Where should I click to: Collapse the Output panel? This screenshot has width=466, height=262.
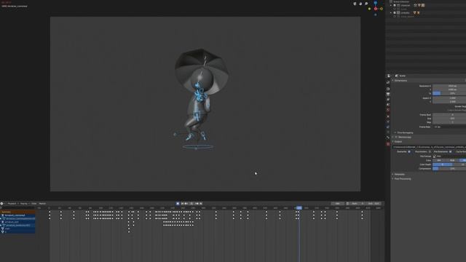393,141
